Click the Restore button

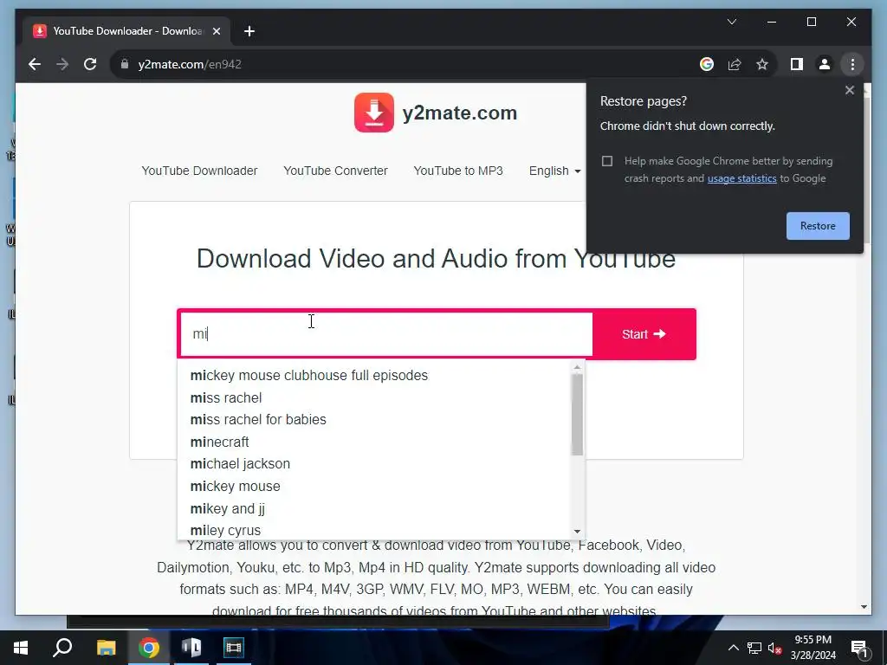tap(818, 226)
